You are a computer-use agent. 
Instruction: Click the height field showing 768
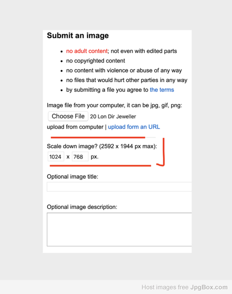click(x=80, y=156)
